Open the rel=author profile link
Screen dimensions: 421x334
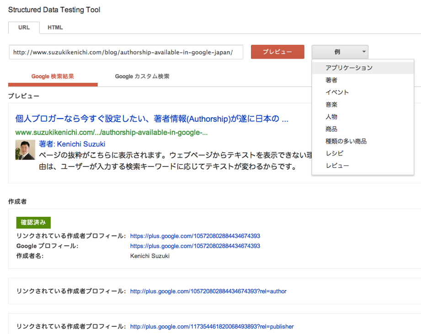208,291
